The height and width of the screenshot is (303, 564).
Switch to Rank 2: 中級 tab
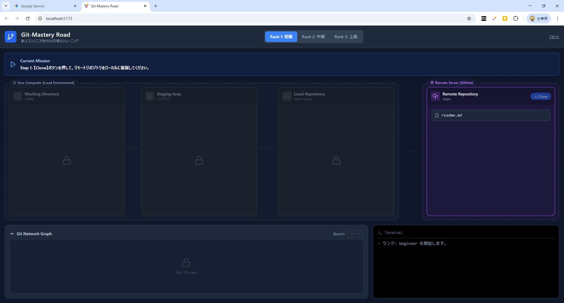click(x=313, y=37)
